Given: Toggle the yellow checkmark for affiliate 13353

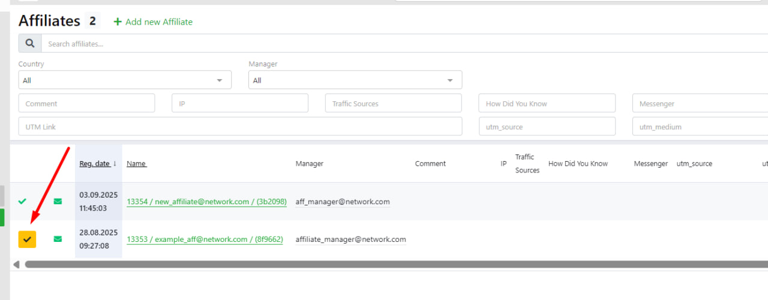Looking at the screenshot, I should pyautogui.click(x=27, y=239).
